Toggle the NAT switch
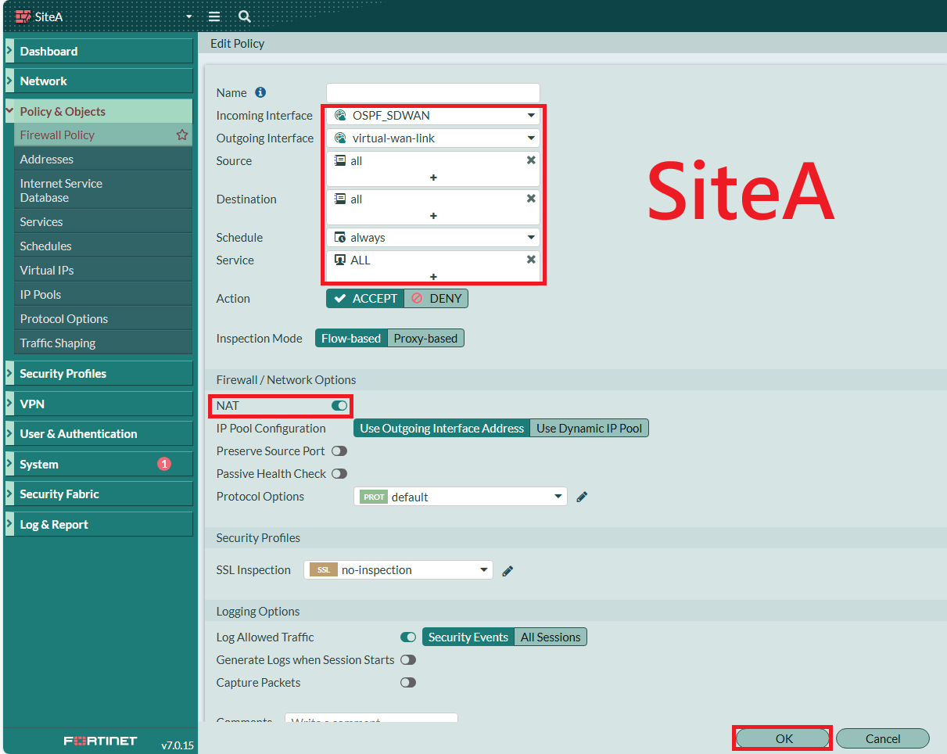The width and height of the screenshot is (947, 754). pyautogui.click(x=339, y=405)
